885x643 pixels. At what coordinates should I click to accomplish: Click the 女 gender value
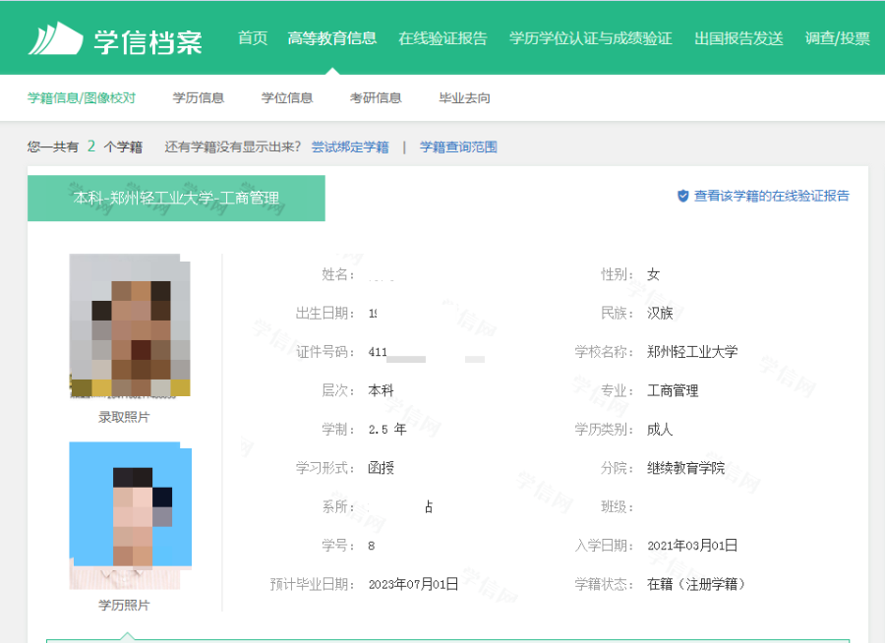(x=653, y=274)
